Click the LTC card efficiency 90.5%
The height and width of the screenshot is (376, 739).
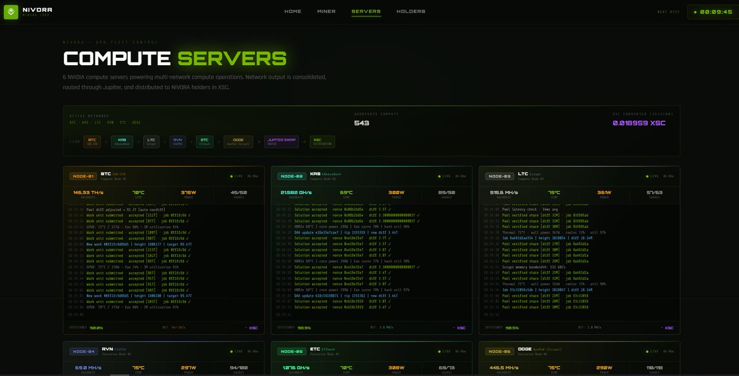[512, 327]
